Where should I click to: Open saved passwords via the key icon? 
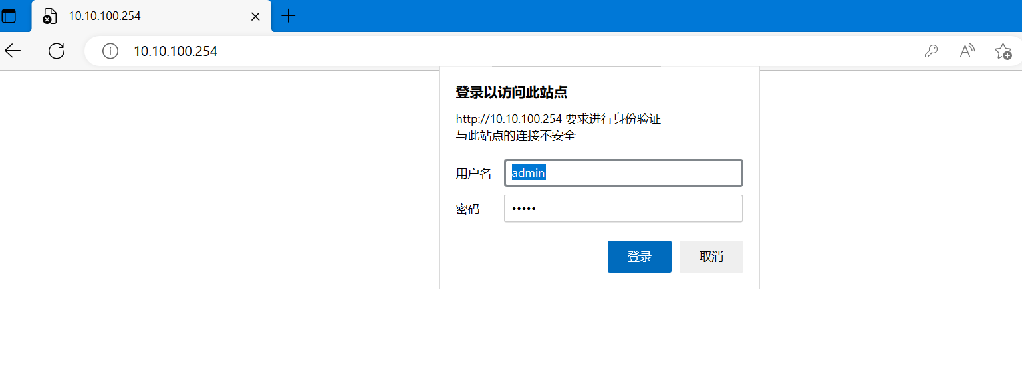[x=931, y=51]
